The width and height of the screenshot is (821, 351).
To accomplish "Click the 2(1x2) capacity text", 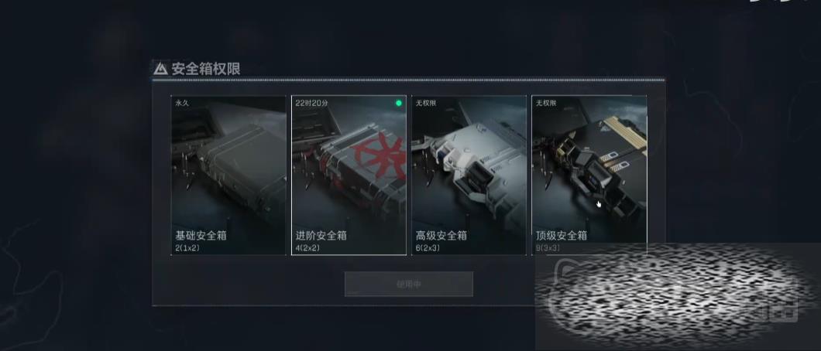I will (187, 248).
